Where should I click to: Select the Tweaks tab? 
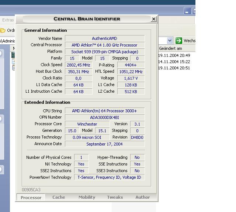tap(115, 197)
